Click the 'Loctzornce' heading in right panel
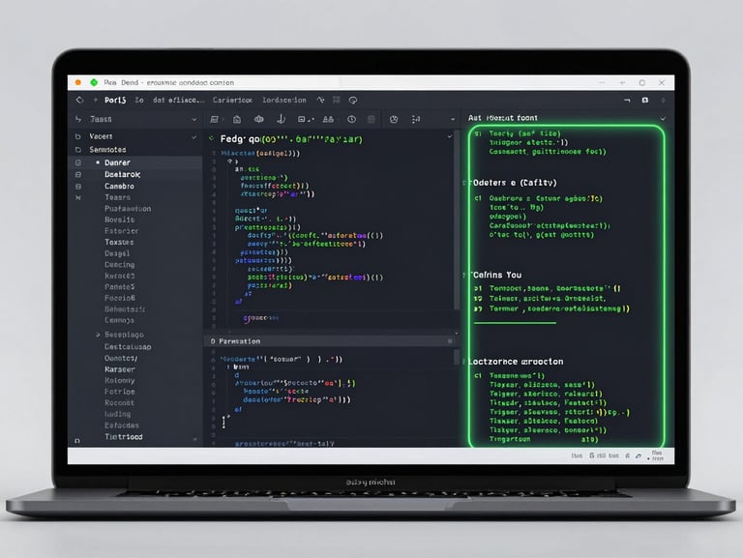Image resolution: width=743 pixels, height=558 pixels. (516, 362)
